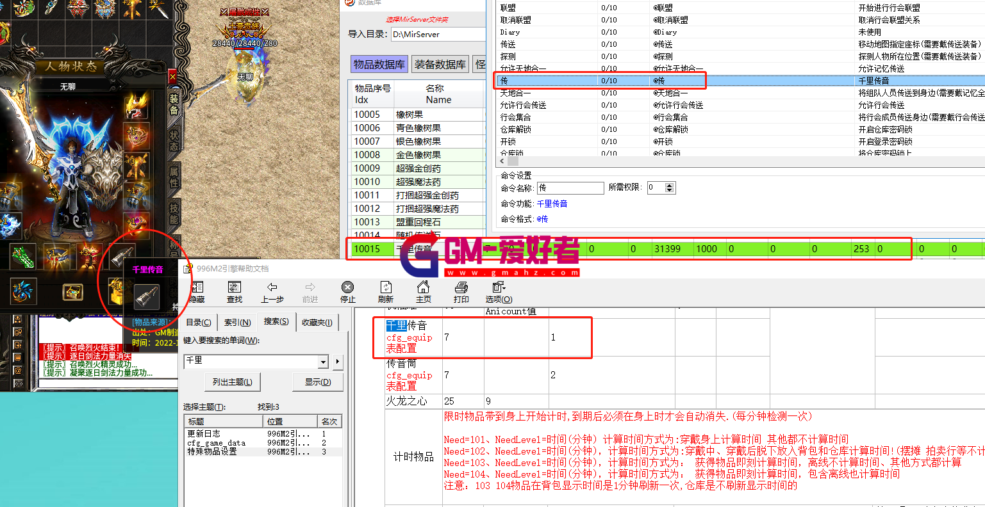Open the 物品数据库 tab
985x507 pixels.
coord(379,64)
